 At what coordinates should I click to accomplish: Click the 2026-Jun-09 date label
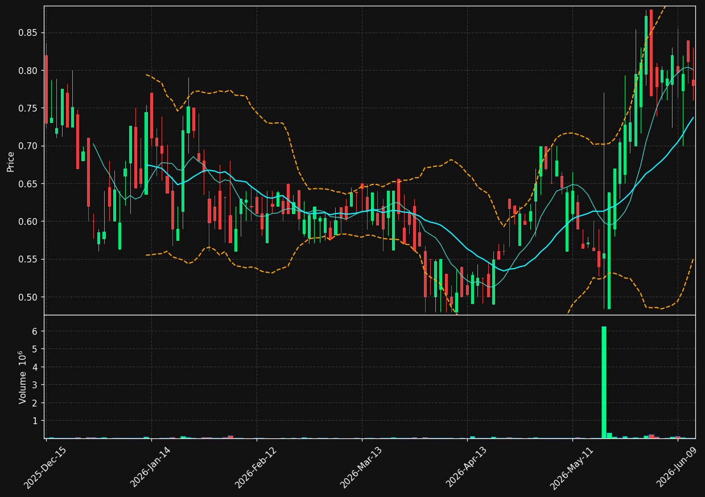(677, 467)
